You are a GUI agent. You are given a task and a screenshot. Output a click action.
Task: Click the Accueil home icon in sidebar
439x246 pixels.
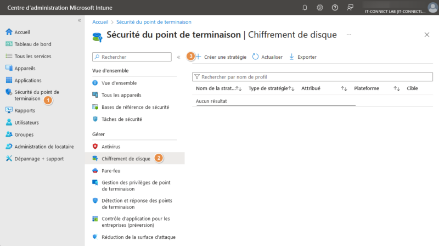[9, 32]
